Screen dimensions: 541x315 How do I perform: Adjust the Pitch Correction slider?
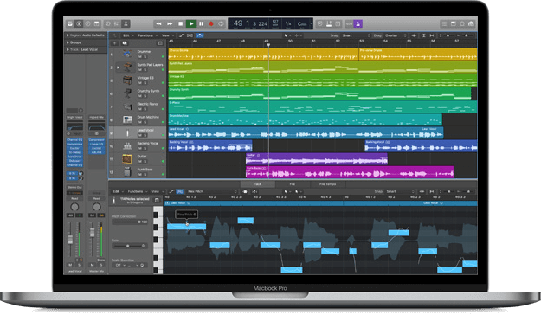click(x=130, y=222)
